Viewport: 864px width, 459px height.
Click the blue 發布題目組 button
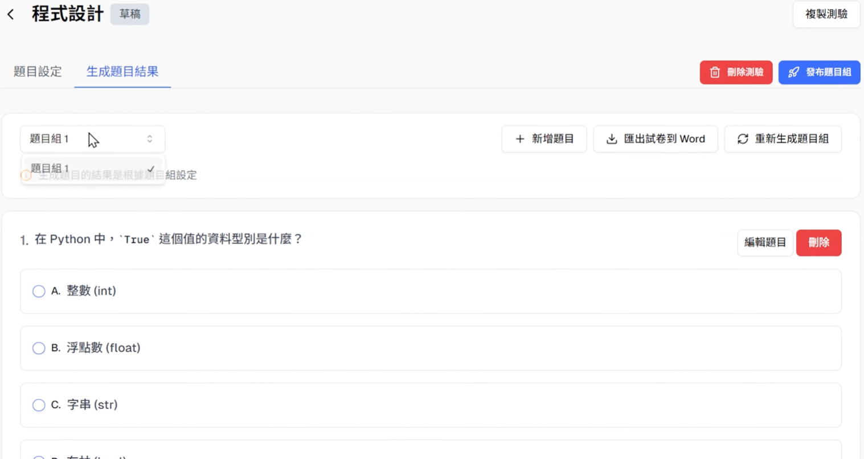tap(819, 72)
